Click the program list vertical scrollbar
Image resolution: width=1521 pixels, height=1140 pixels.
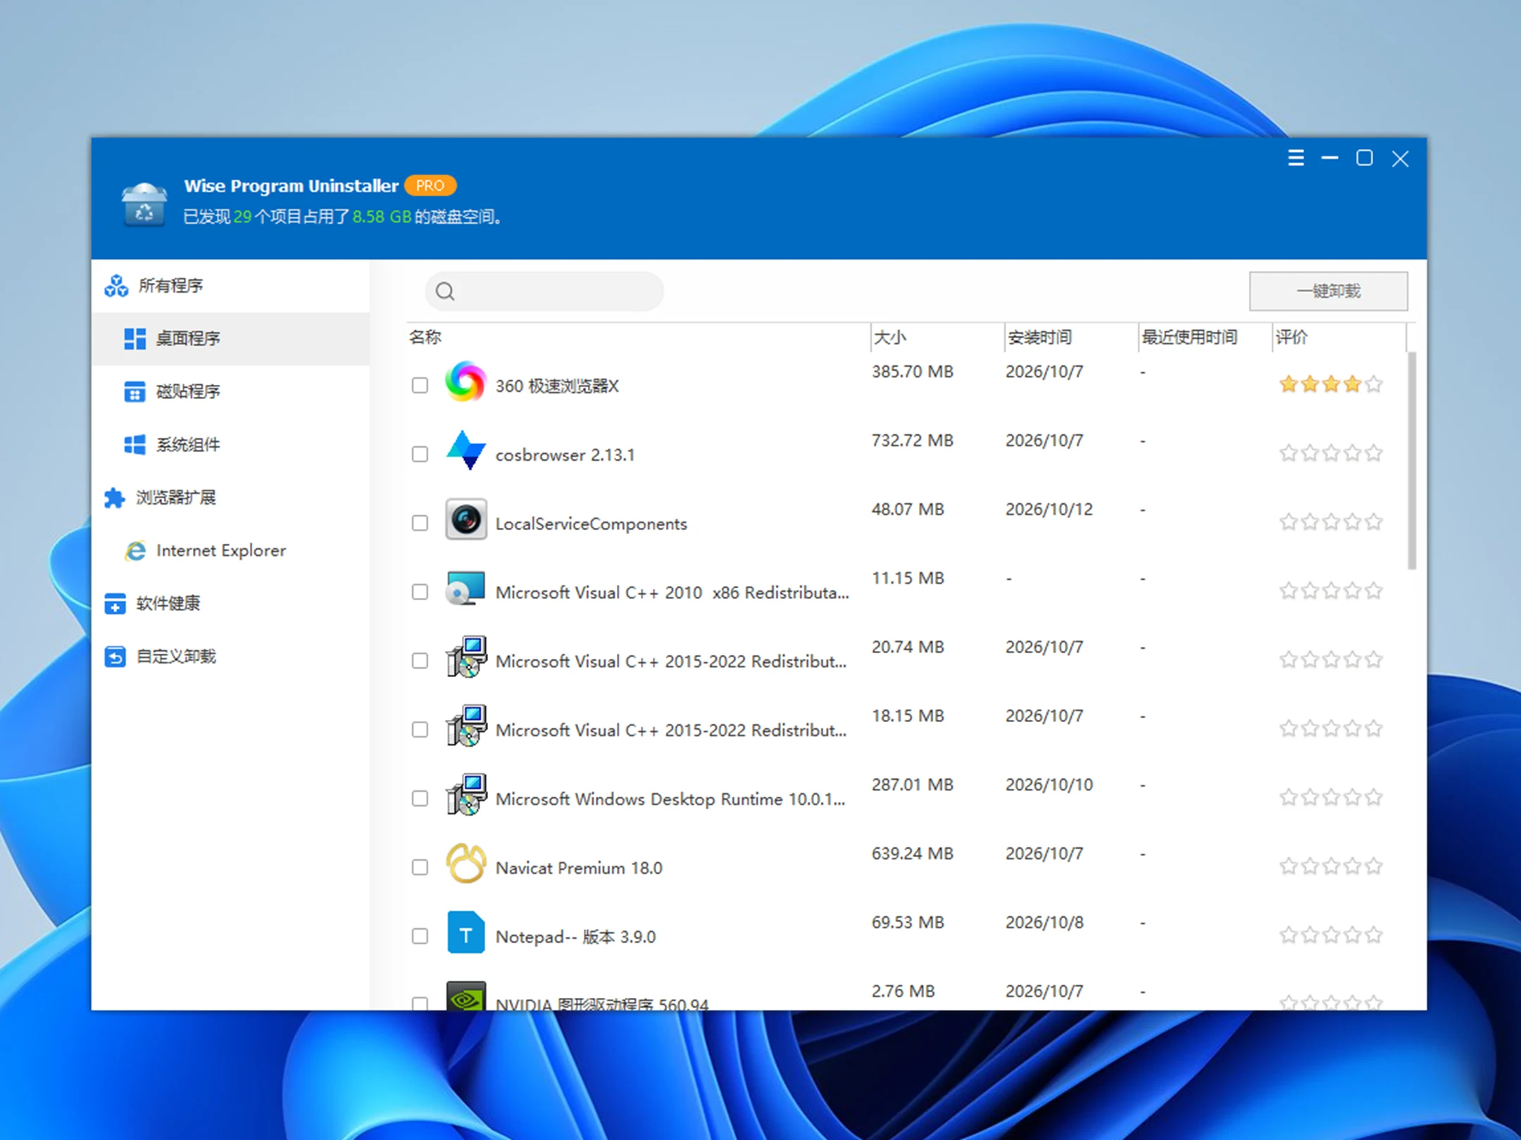pyautogui.click(x=1412, y=461)
